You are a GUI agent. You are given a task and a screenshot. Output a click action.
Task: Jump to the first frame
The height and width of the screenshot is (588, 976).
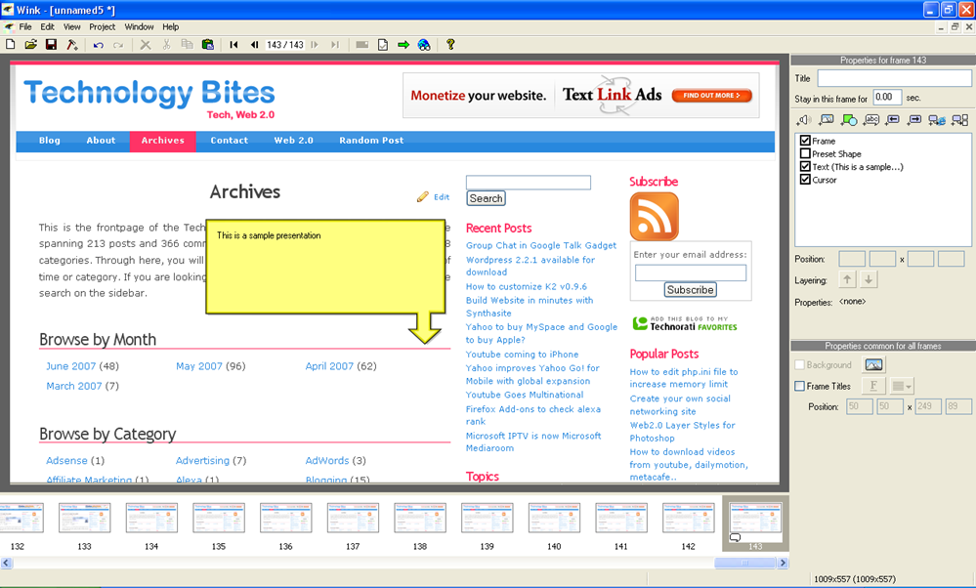click(233, 45)
